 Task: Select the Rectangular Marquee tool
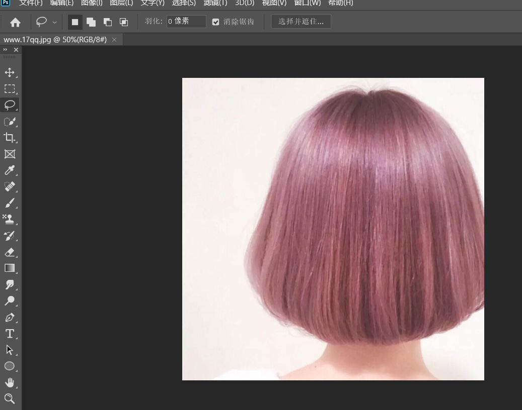(10, 89)
